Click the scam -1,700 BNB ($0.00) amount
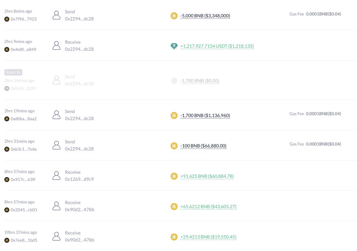 pos(200,81)
